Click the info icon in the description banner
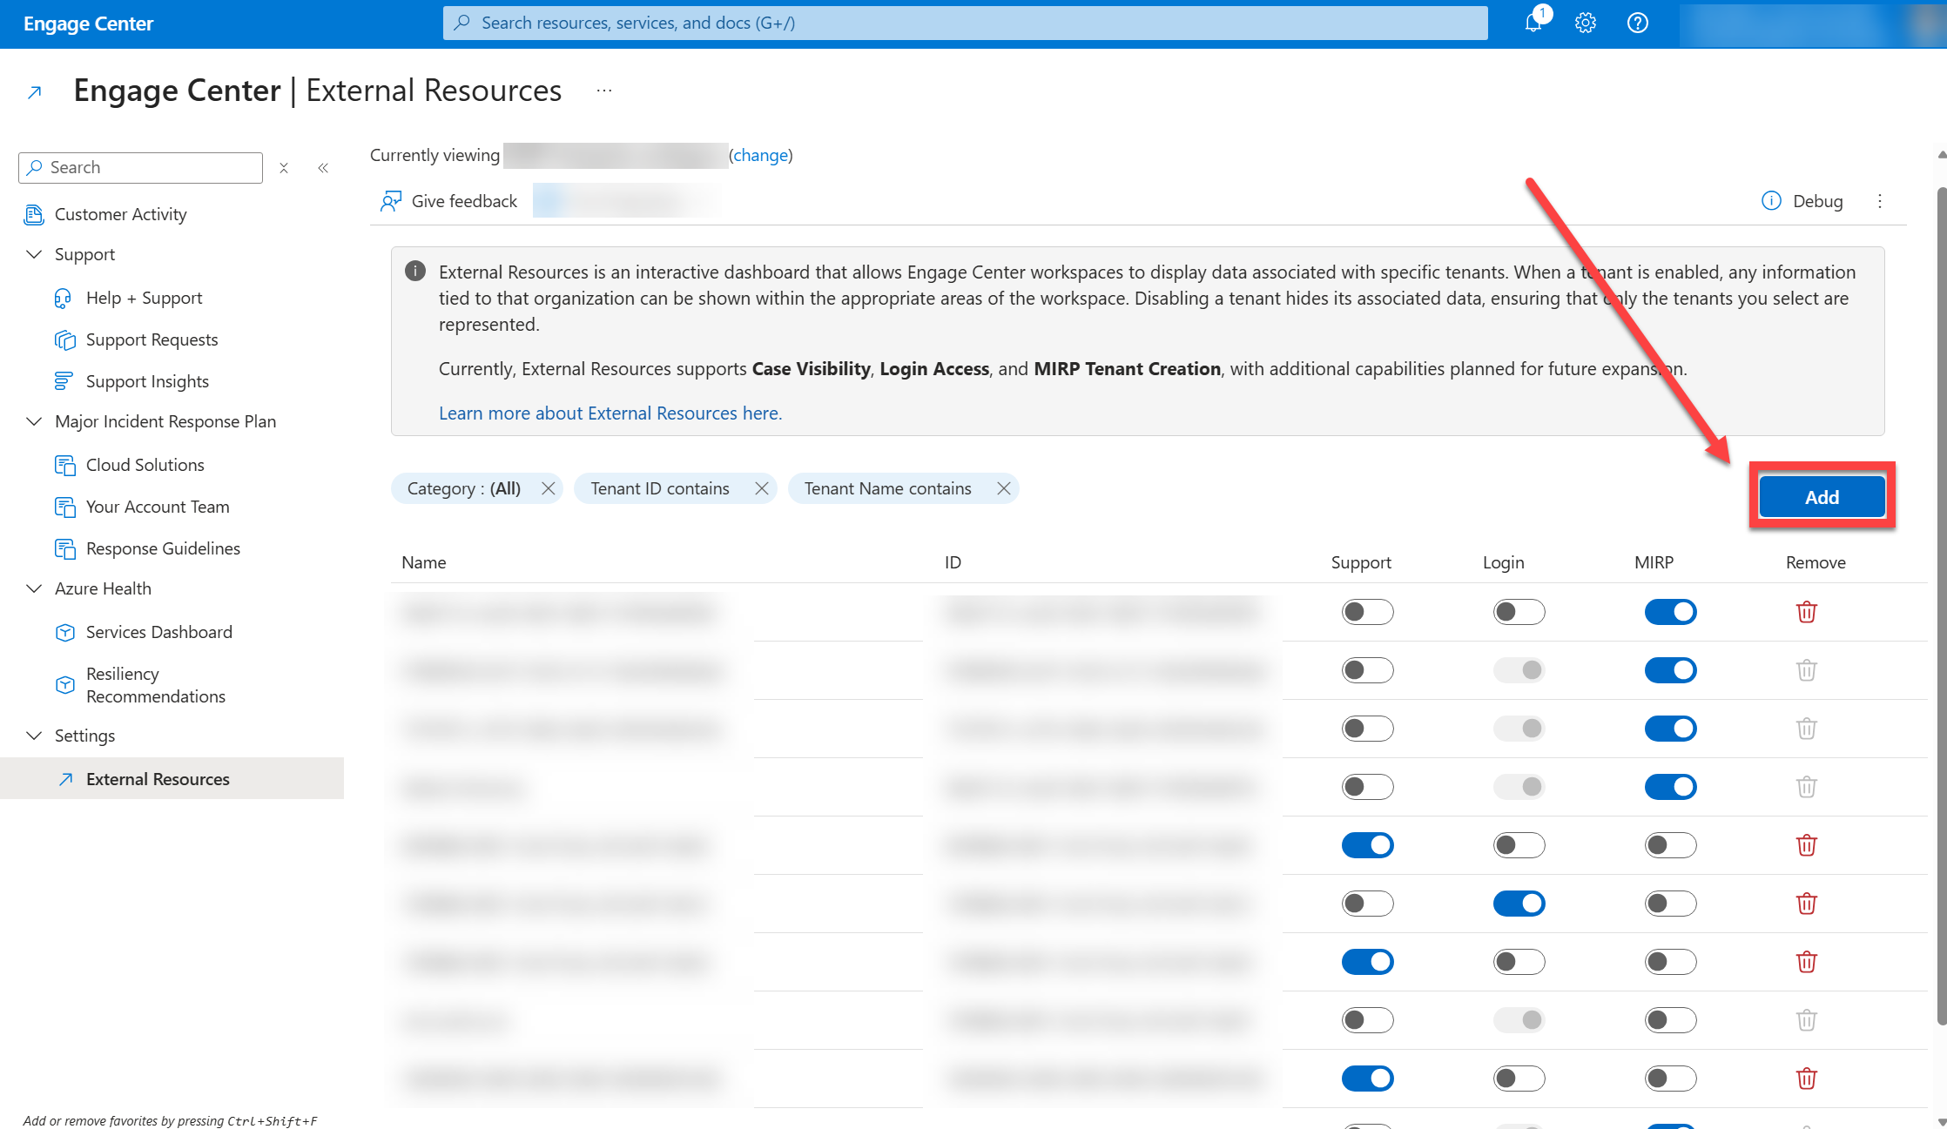The width and height of the screenshot is (1947, 1129). [x=415, y=271]
